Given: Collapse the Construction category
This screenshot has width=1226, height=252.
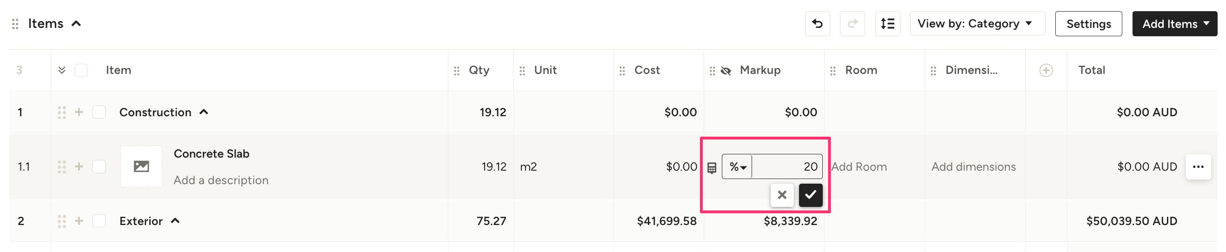Looking at the screenshot, I should pyautogui.click(x=204, y=112).
